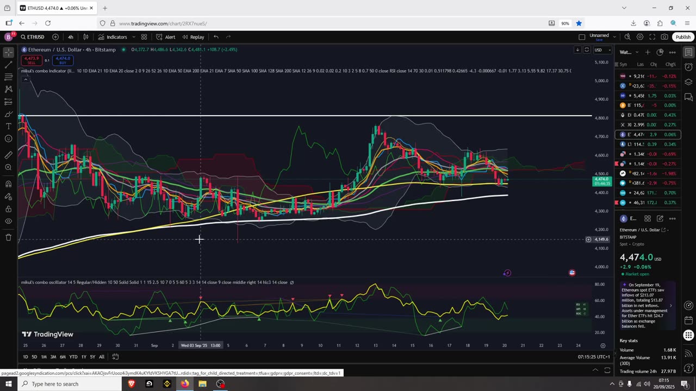Expand the Unnamed layout dropdown arrow
This screenshot has width=696, height=391.
coord(614,37)
